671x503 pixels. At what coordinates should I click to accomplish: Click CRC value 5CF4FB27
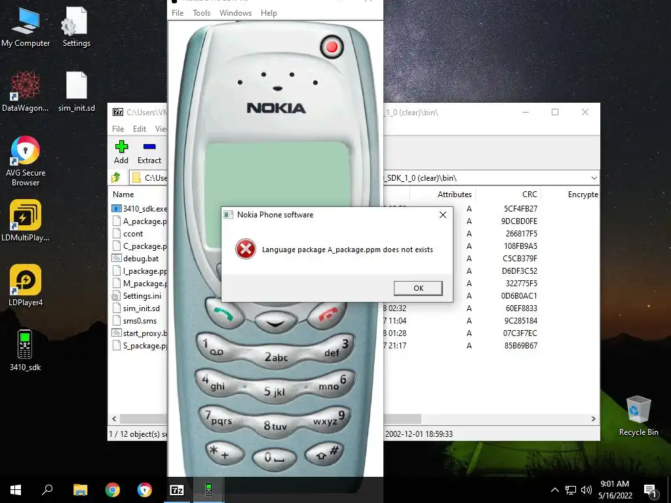click(520, 209)
